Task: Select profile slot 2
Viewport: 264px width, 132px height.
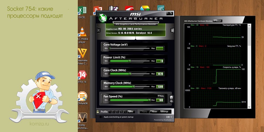Action: click(x=114, y=112)
